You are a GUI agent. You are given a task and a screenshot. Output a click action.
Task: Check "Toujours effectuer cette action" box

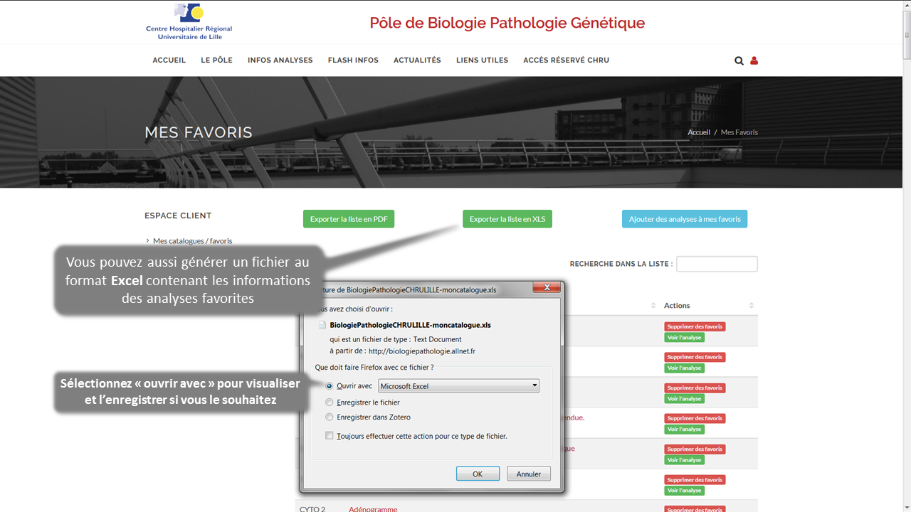click(x=329, y=436)
